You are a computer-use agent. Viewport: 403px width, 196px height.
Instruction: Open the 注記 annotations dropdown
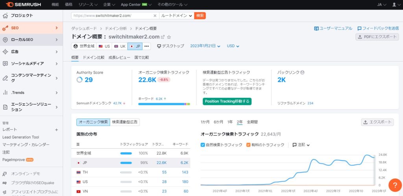(x=301, y=145)
